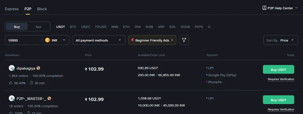Image resolution: width=303 pixels, height=114 pixels.
Task: Click the Trade column header
Action: click(x=290, y=55)
